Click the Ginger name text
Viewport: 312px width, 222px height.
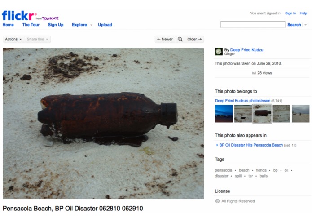[229, 54]
